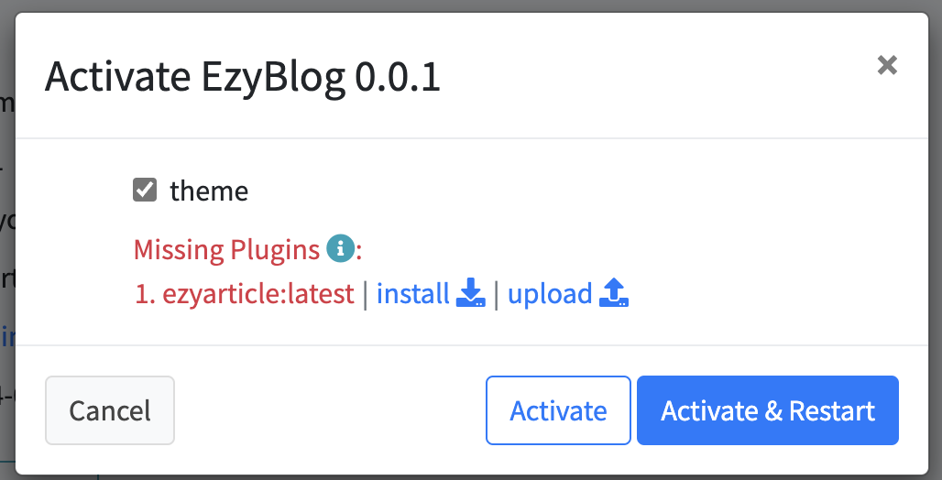Viewport: 942px width, 480px height.
Task: Cancel the plugin activation
Action: click(x=110, y=410)
